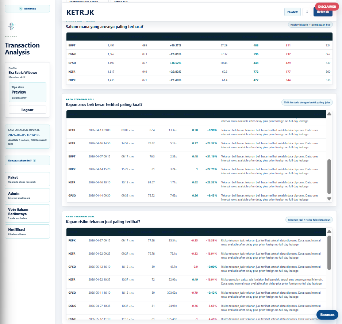The width and height of the screenshot is (342, 324).
Task: Log out using the Logout button
Action: coord(27,110)
